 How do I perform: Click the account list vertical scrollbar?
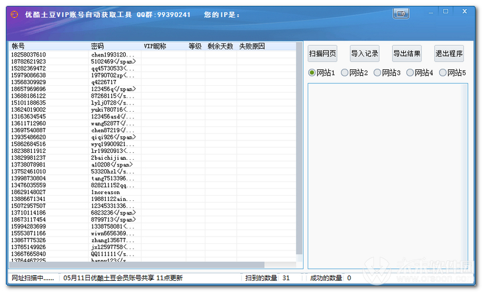click(299, 147)
